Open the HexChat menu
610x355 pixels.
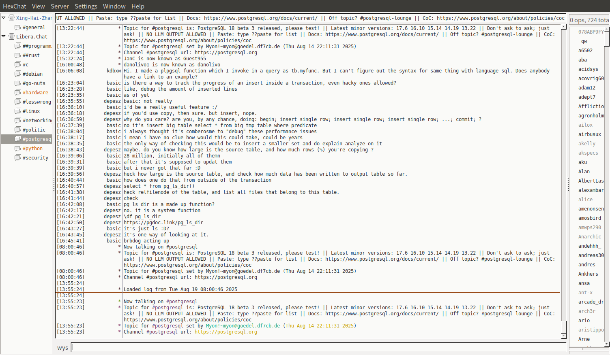15,6
